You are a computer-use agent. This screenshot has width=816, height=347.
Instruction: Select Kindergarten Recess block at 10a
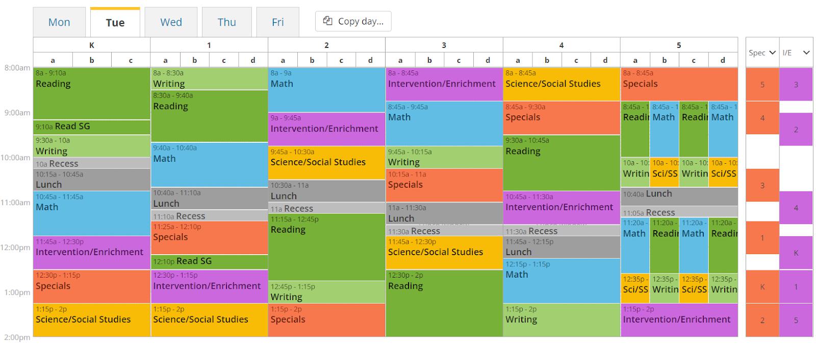pos(92,163)
